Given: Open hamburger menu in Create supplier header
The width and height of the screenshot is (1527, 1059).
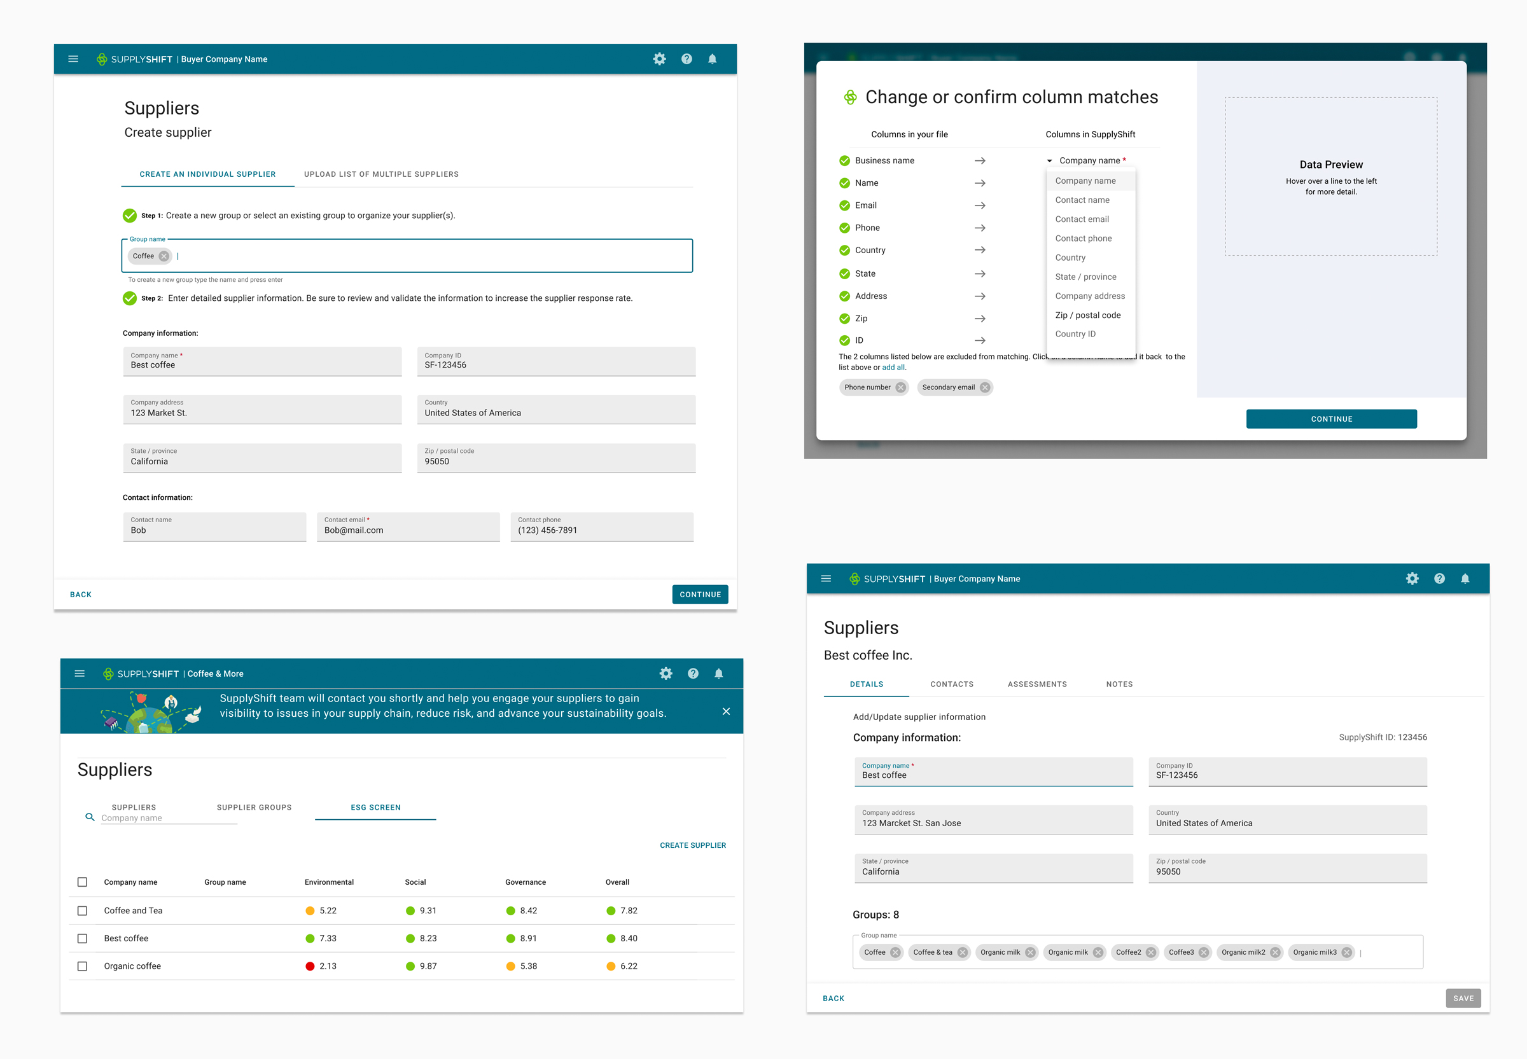Looking at the screenshot, I should [73, 59].
